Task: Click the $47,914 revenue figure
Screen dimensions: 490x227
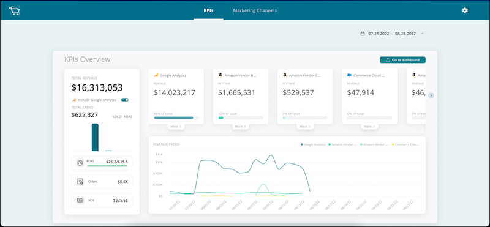Action: pos(361,93)
